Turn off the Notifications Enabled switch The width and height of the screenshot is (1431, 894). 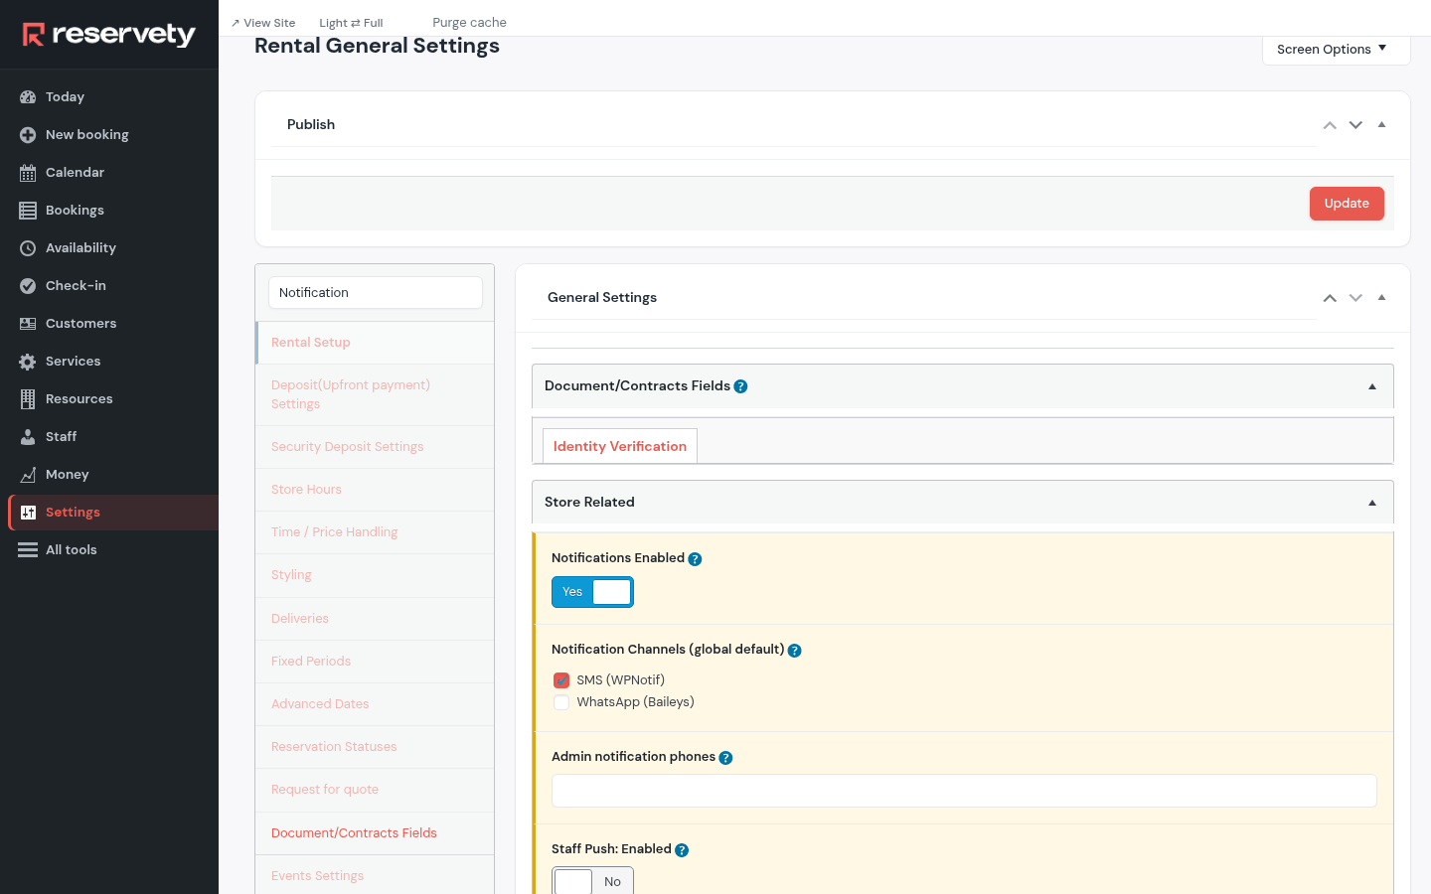pyautogui.click(x=592, y=592)
